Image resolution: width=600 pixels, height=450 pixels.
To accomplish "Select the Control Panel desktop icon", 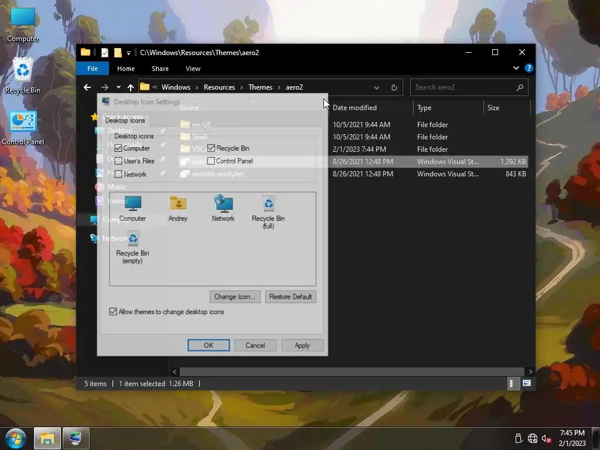I will pyautogui.click(x=23, y=128).
